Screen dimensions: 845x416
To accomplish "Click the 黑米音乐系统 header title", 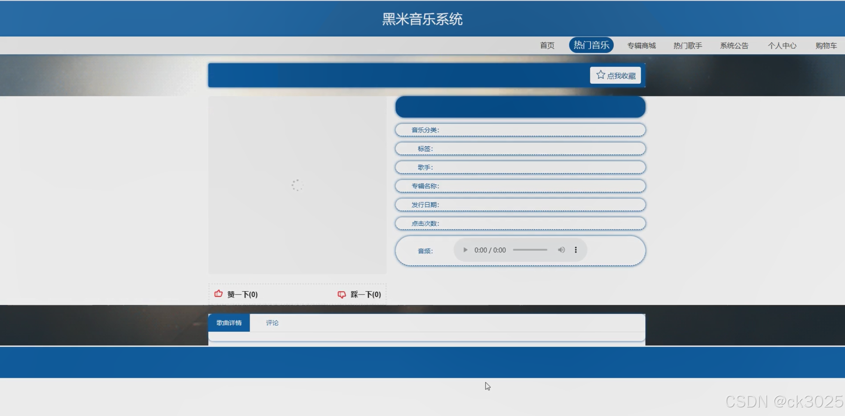I will 422,19.
